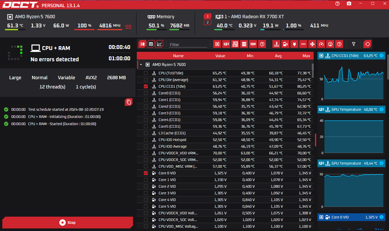Uncheck the CPU CCD1 (Tdie) checkbox

pos(146,86)
